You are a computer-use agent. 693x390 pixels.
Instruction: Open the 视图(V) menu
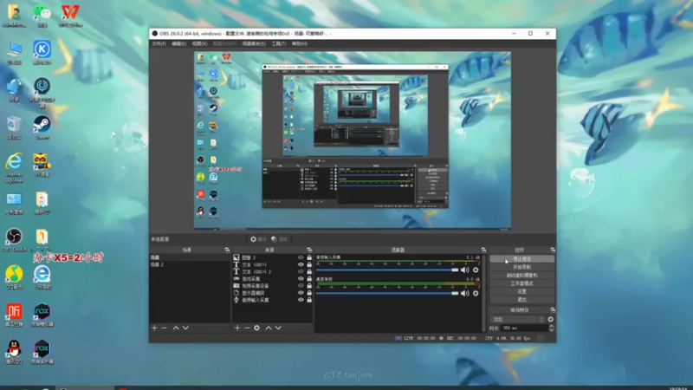click(199, 44)
